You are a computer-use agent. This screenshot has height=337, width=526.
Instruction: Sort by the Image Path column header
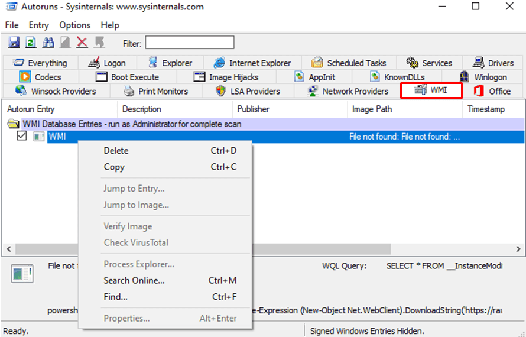[x=405, y=109]
